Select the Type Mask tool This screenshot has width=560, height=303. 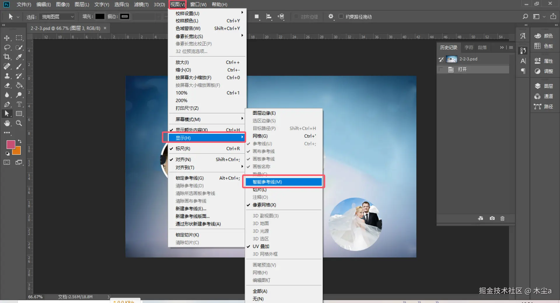(x=19, y=104)
